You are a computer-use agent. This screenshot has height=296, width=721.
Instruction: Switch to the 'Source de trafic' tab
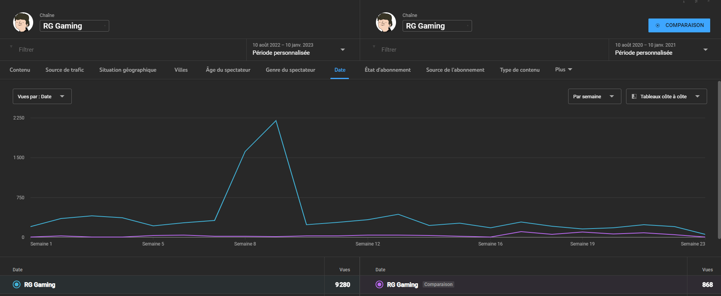64,70
